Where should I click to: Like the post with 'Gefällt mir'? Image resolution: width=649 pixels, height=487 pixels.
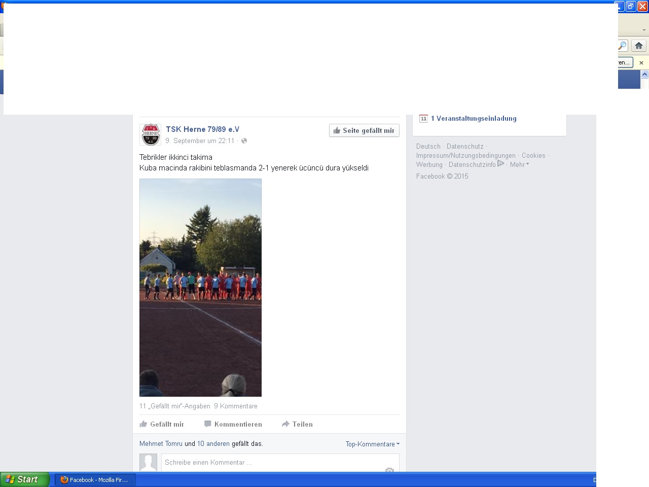tap(162, 424)
